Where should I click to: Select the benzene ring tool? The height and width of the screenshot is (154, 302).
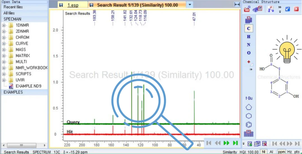click(x=249, y=125)
